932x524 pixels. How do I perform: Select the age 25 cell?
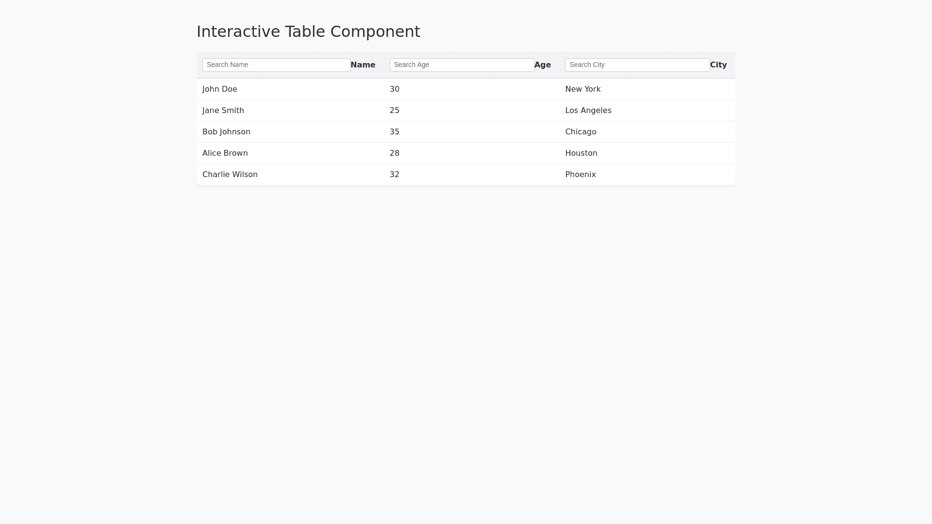[394, 111]
